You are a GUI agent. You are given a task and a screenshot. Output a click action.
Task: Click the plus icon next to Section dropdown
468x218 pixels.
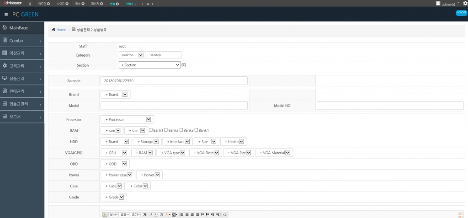(x=184, y=65)
